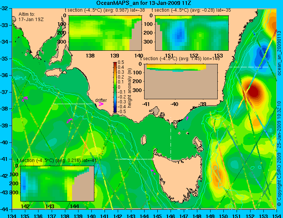The height and width of the screenshot is (218, 283).
Task: Click the "Altim to: 17-Jan 19Z" note
Action: 31,17
